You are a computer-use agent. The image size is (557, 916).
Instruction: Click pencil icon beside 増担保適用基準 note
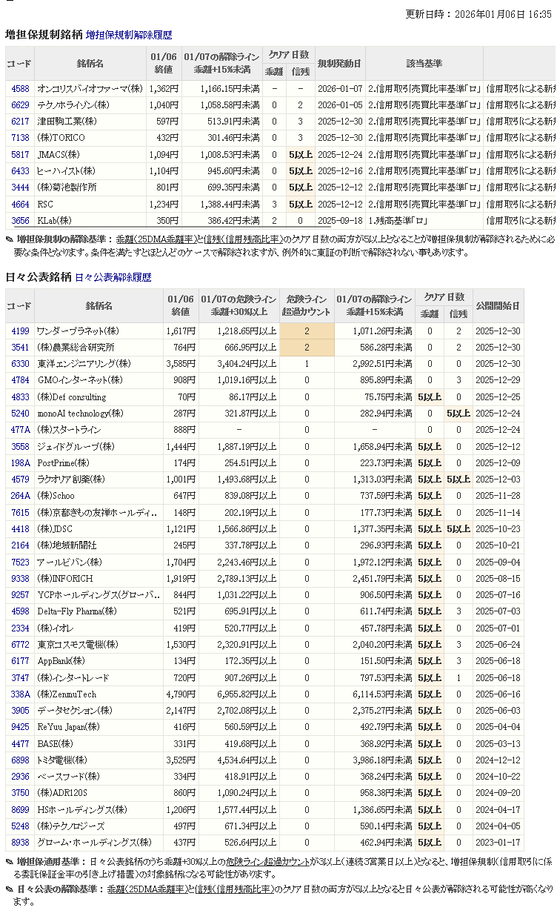coord(9,862)
